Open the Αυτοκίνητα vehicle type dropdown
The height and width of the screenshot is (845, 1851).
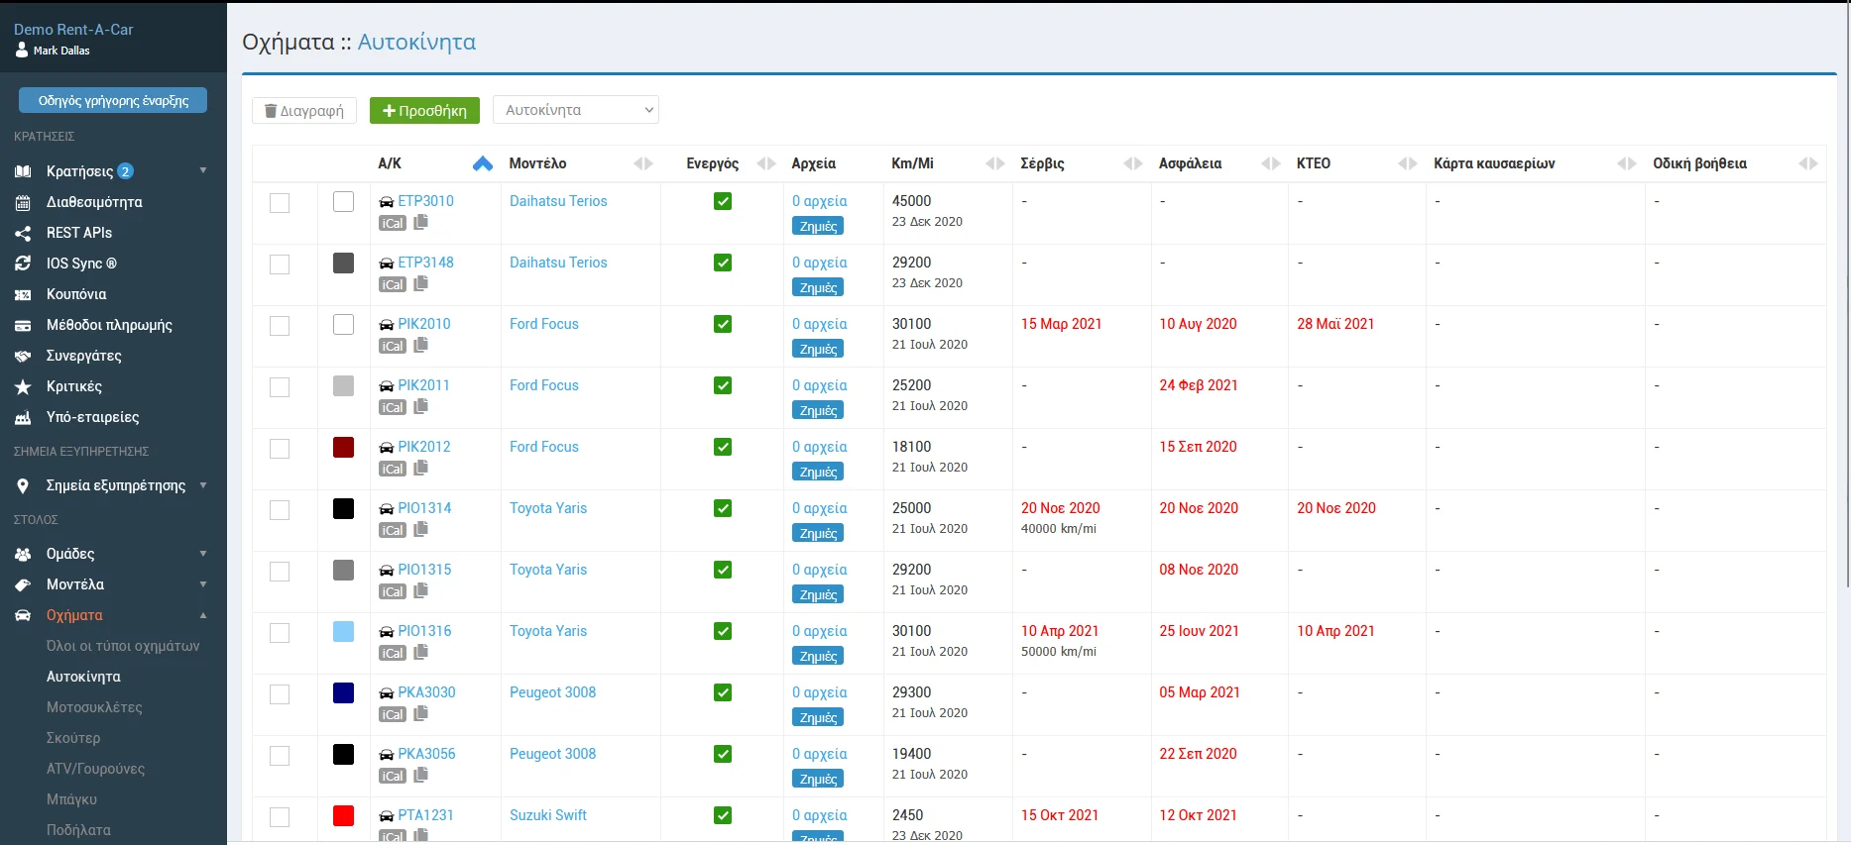point(576,110)
